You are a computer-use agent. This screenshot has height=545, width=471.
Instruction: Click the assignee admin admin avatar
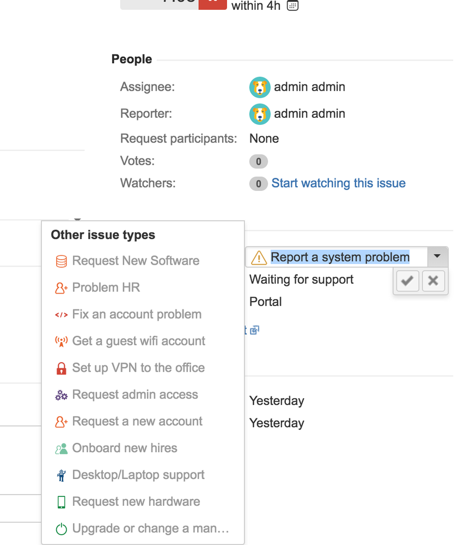point(260,87)
